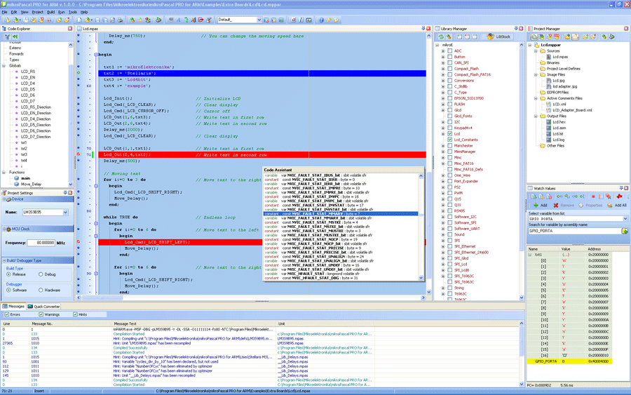This screenshot has height=395, width=631.
Task: Click the Save file toolbar icon
Action: click(97, 20)
